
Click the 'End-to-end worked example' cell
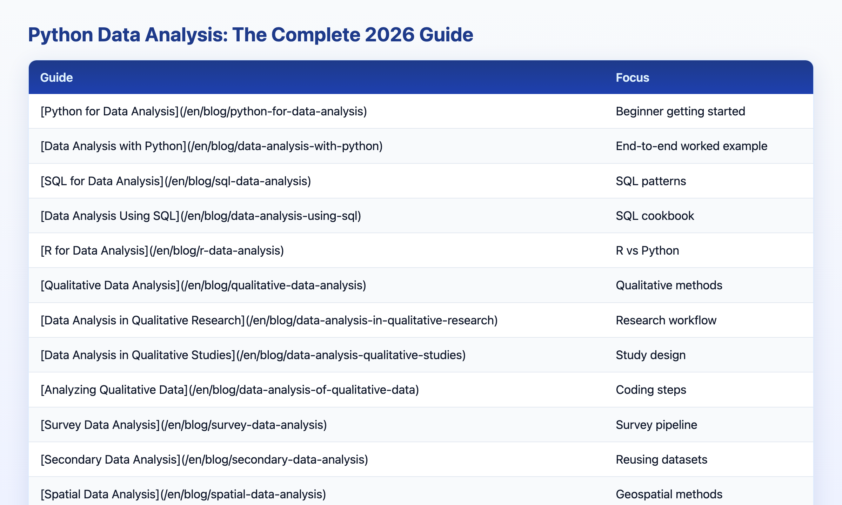pyautogui.click(x=691, y=146)
